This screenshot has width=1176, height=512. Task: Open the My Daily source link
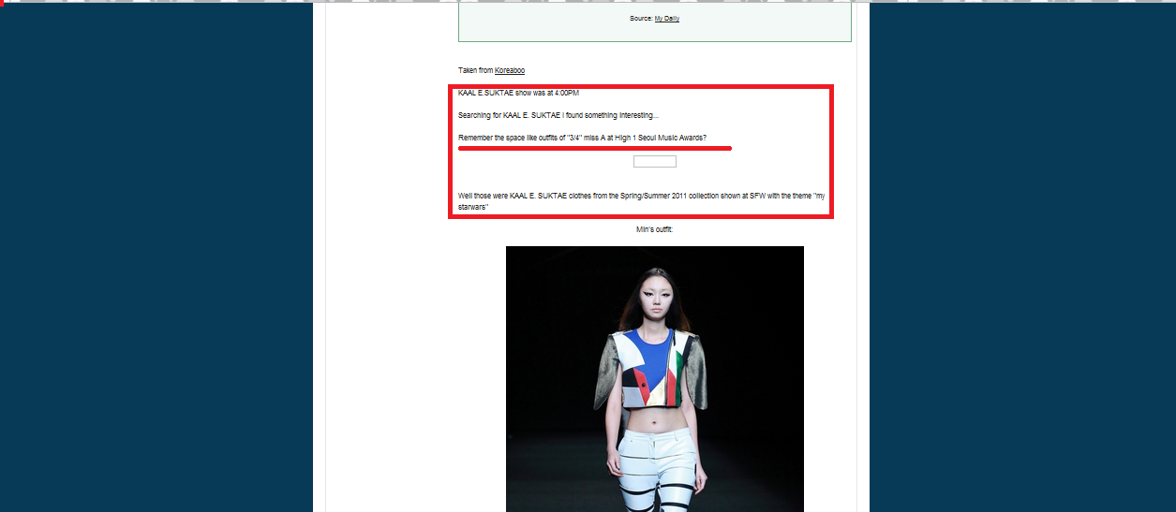[666, 18]
